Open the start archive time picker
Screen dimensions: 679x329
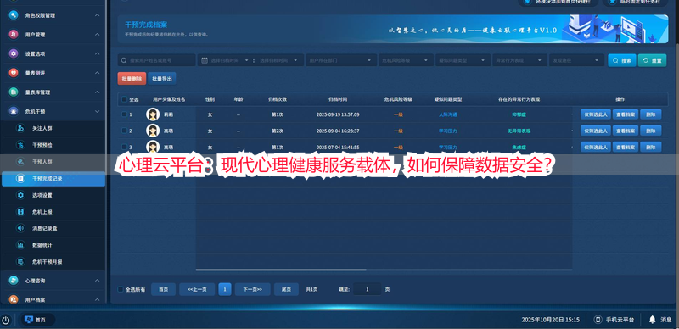tap(229, 60)
